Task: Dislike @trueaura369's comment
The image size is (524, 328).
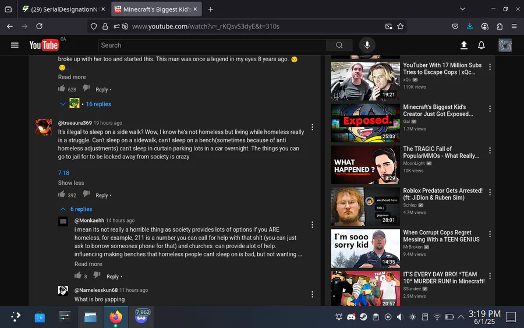Action: (x=86, y=194)
